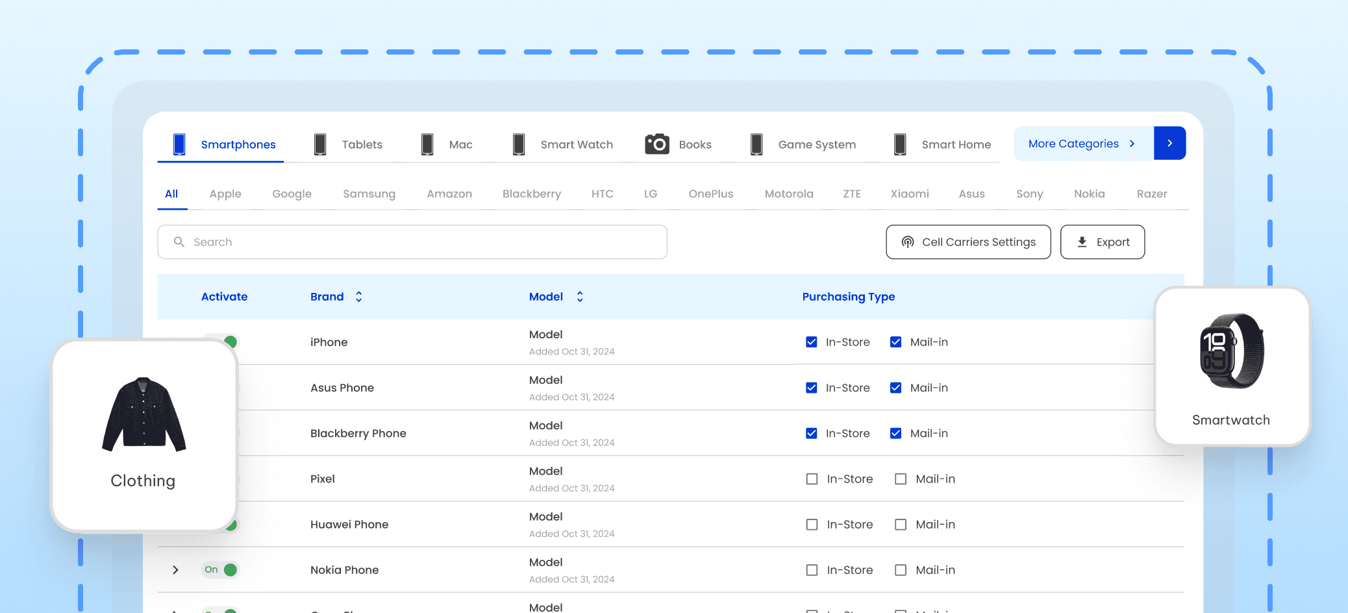Click the Smartphones tab phone icon
The height and width of the screenshot is (613, 1348).
179,144
